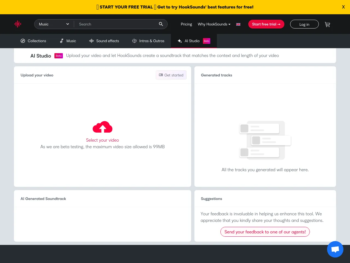Image resolution: width=350 pixels, height=263 pixels.
Task: Click the Get started guide button
Action: click(x=171, y=75)
